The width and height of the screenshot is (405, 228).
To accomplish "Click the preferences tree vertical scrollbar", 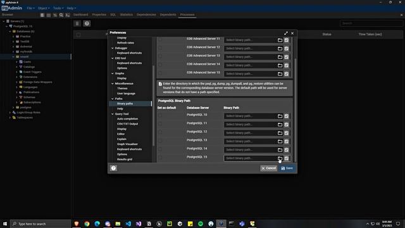I will tap(154, 106).
